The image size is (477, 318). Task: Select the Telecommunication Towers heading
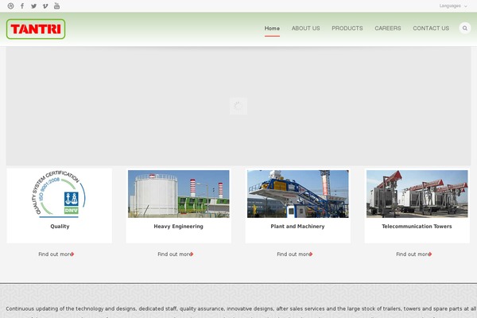tap(417, 227)
